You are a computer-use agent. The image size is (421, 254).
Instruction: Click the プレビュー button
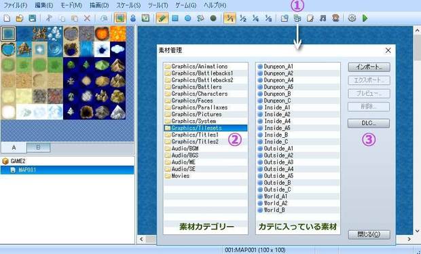pyautogui.click(x=369, y=94)
